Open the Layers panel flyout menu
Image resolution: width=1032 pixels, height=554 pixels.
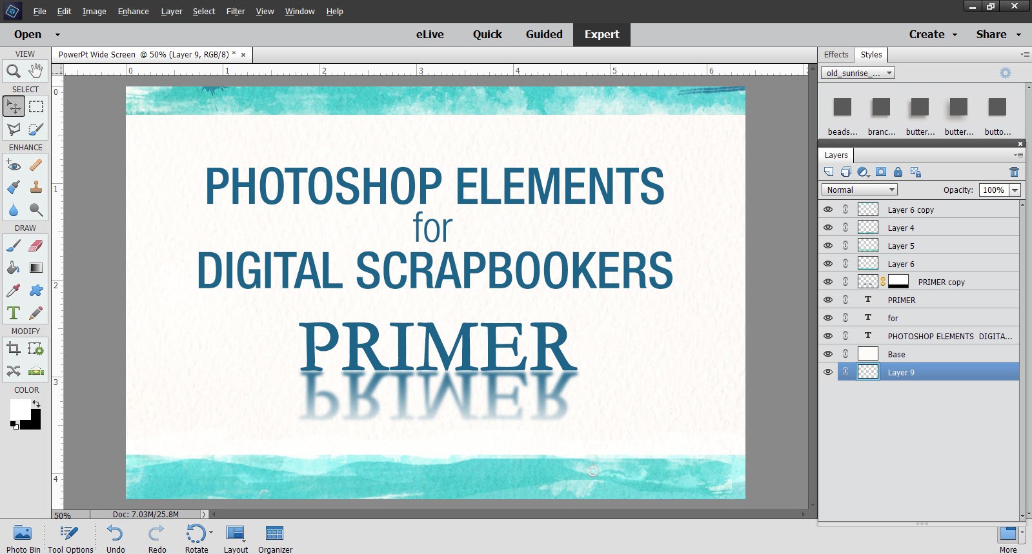1018,155
